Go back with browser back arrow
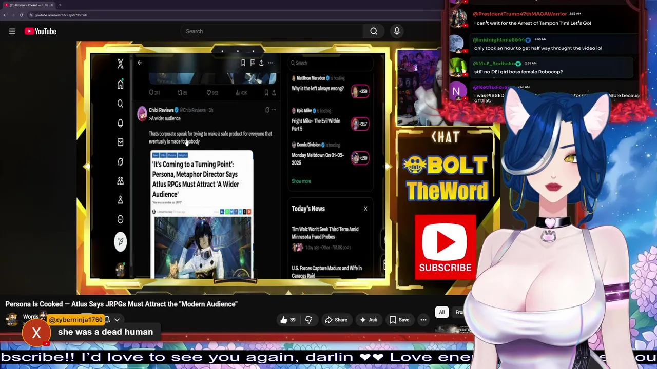This screenshot has height=369, width=657. point(5,15)
